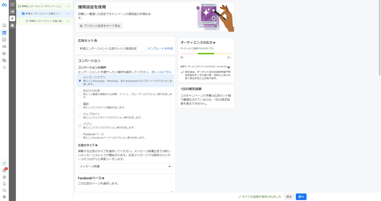This screenshot has width=381, height=201.
Task: Open the notifications icon with red badge
Action: click(x=4, y=170)
